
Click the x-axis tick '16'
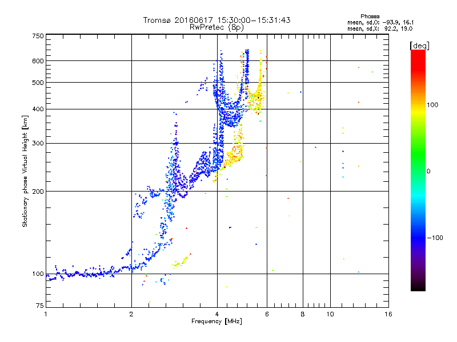point(388,314)
